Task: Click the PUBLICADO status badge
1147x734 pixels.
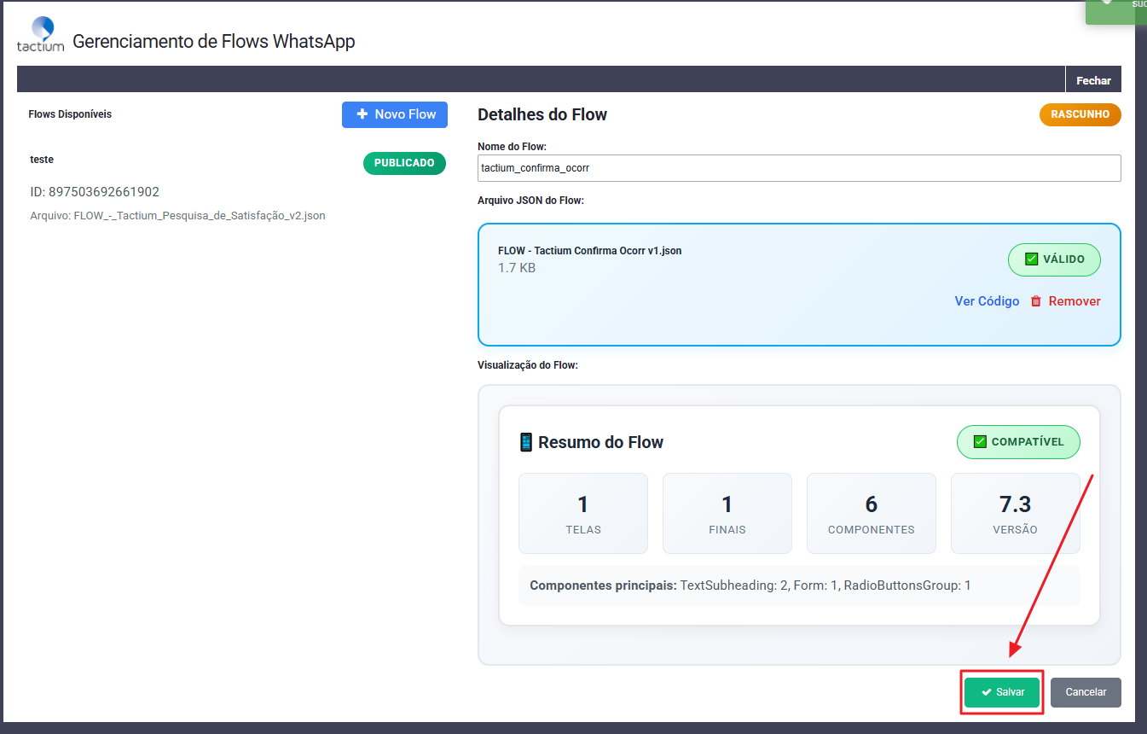Action: (x=404, y=163)
